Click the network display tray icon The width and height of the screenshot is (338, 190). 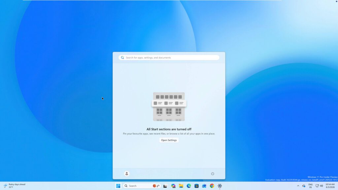(317, 186)
